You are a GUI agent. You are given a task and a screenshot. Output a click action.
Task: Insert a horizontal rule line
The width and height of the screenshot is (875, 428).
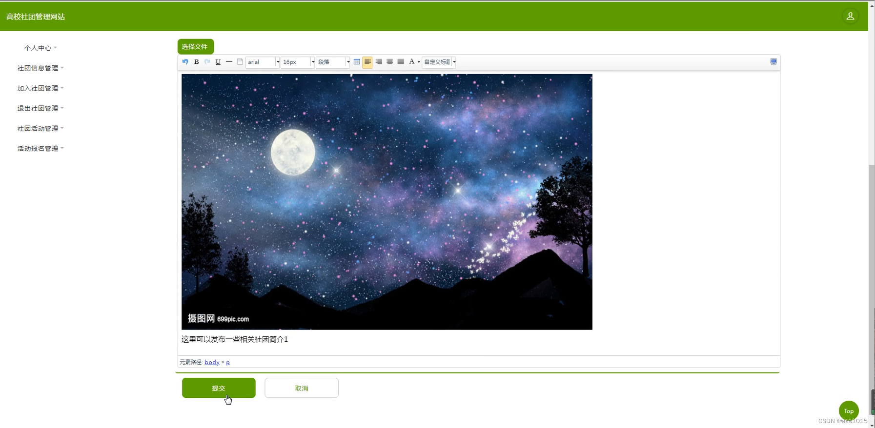pyautogui.click(x=229, y=62)
